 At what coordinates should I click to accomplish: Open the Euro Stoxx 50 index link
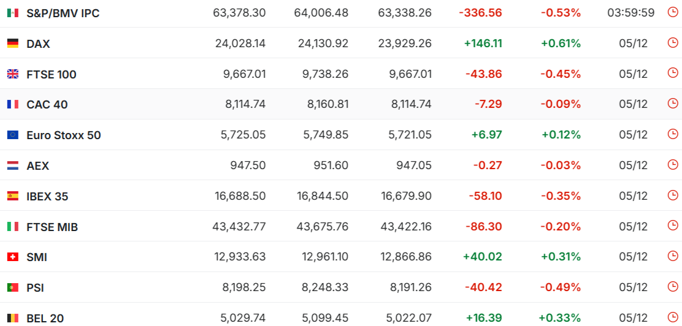64,135
